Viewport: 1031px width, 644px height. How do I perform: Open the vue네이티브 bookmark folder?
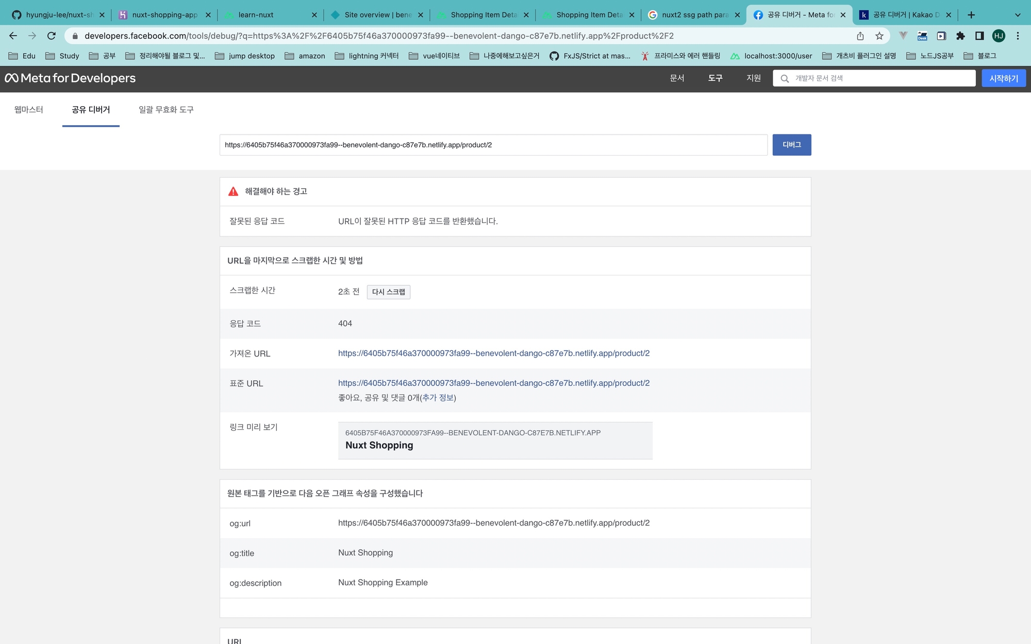[434, 56]
